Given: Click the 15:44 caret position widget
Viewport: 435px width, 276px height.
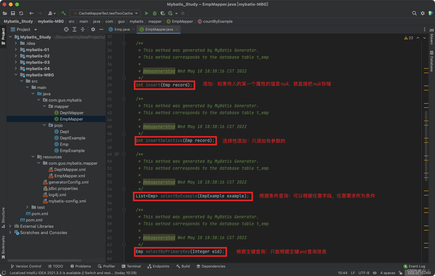Looking at the screenshot, I should (343, 273).
